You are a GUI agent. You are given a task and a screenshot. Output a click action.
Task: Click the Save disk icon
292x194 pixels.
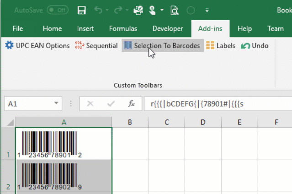point(81,10)
